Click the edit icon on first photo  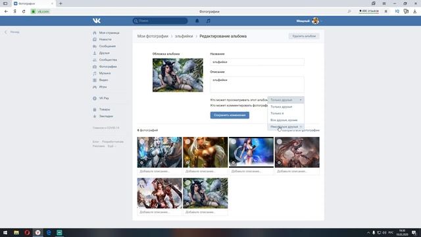click(142, 163)
